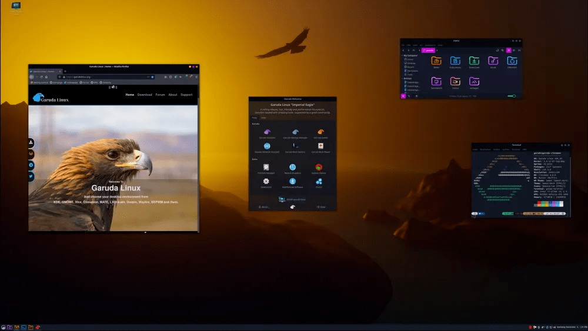Toggle places sidebar button at file manager bottom
This screenshot has height=331, width=588.
coord(403,96)
